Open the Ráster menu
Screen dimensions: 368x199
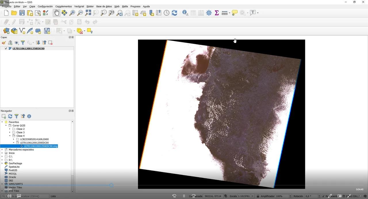90,6
